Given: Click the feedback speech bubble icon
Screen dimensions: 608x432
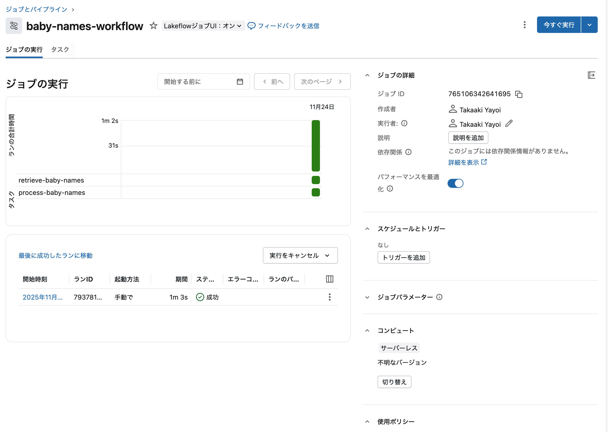Looking at the screenshot, I should (252, 25).
